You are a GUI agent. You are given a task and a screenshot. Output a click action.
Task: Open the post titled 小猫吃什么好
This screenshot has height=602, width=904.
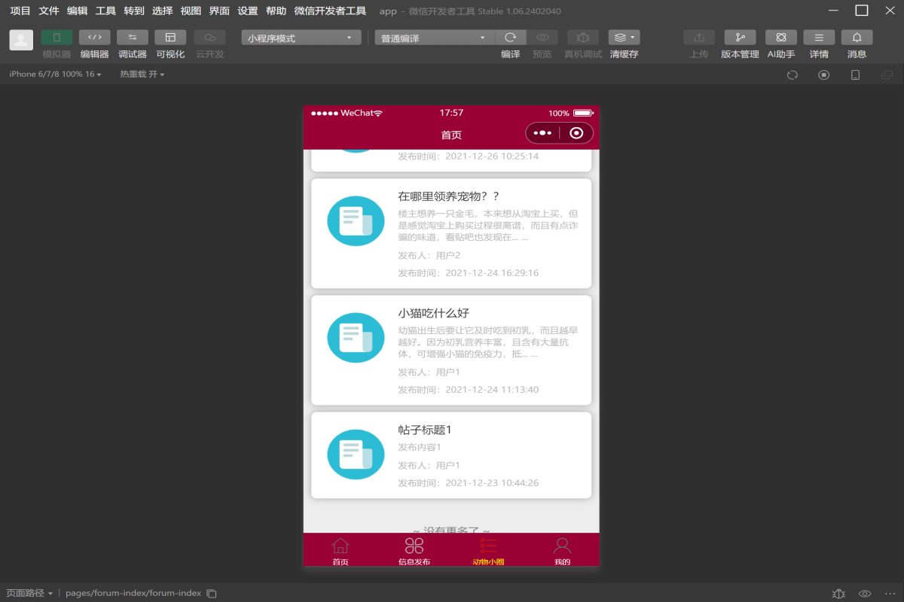pyautogui.click(x=450, y=350)
